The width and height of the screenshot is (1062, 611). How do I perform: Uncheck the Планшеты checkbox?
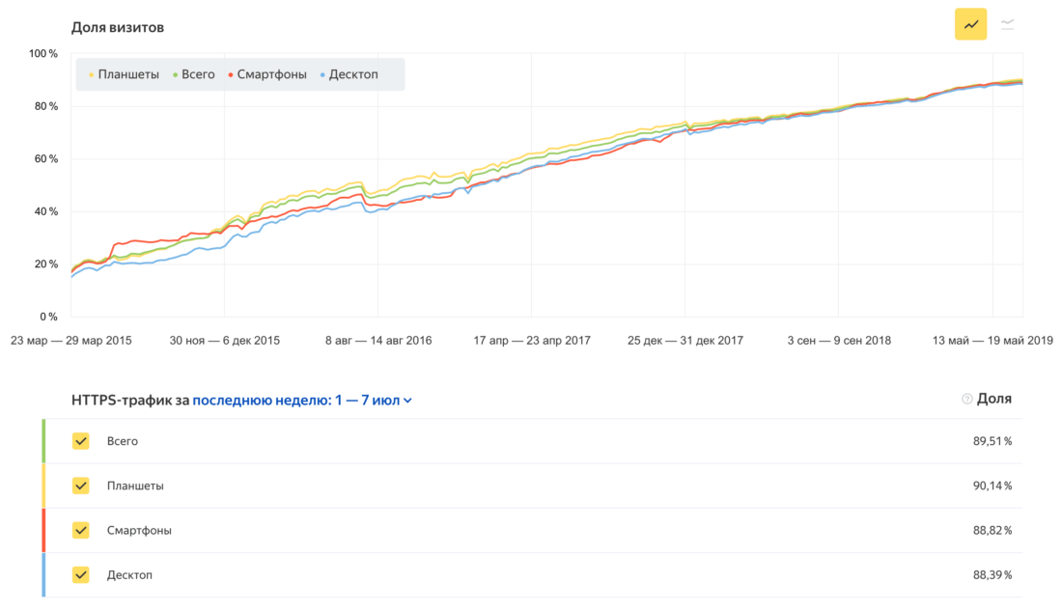point(81,486)
